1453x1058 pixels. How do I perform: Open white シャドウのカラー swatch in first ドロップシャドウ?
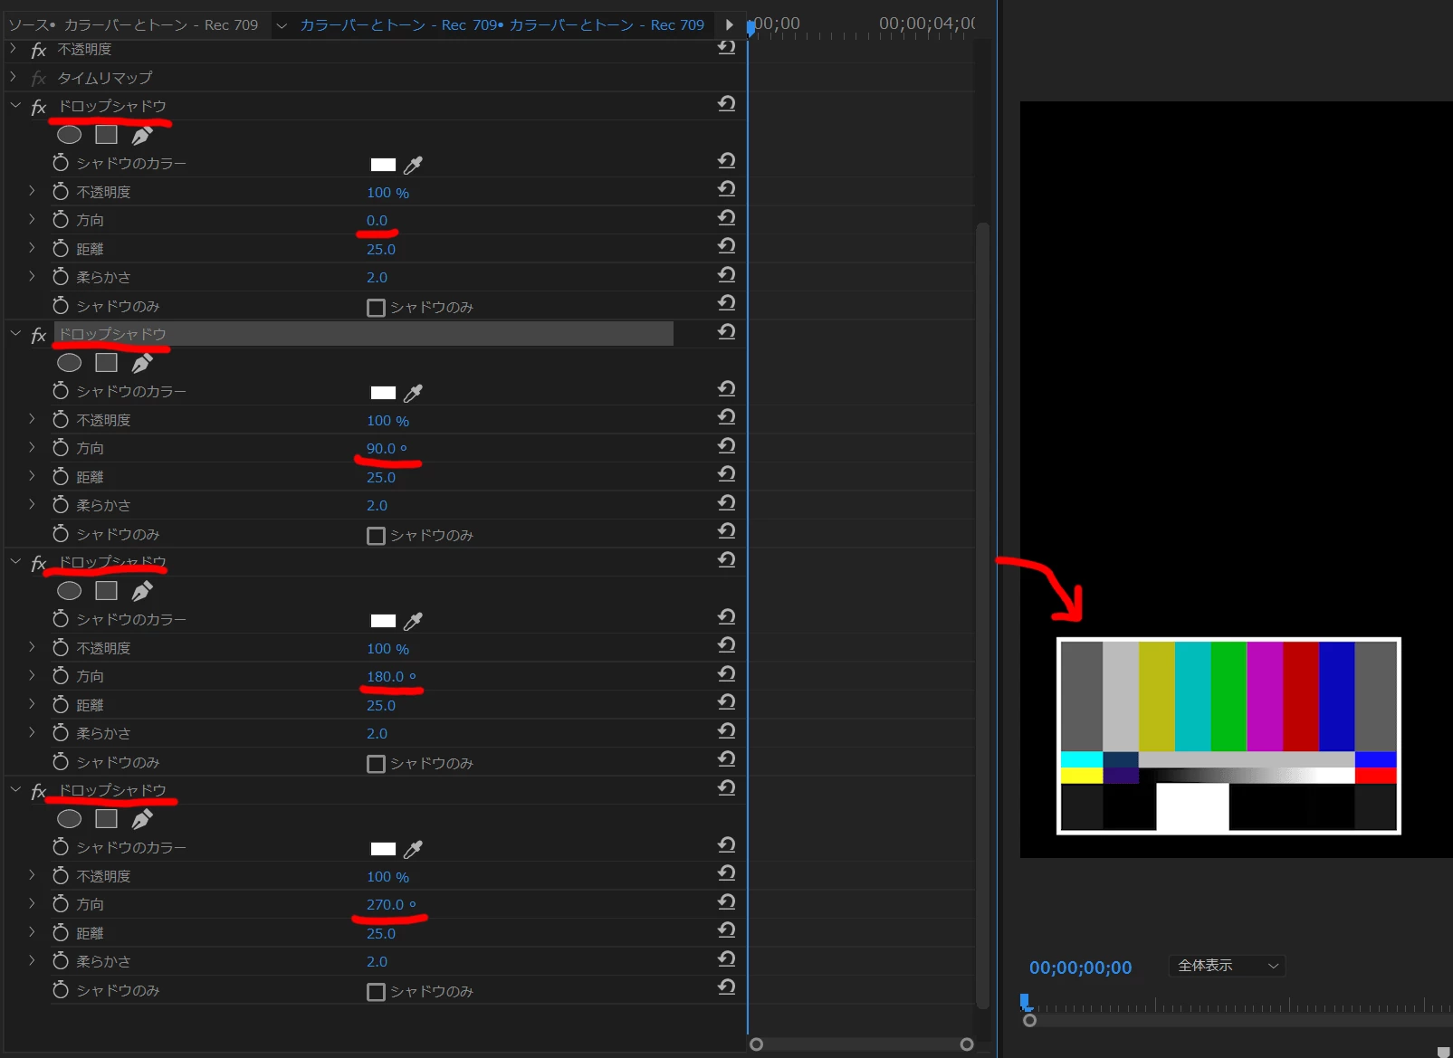383,165
